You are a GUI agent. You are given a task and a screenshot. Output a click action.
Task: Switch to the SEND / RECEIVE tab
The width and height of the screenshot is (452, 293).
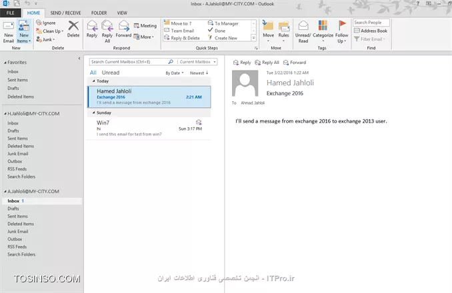65,13
